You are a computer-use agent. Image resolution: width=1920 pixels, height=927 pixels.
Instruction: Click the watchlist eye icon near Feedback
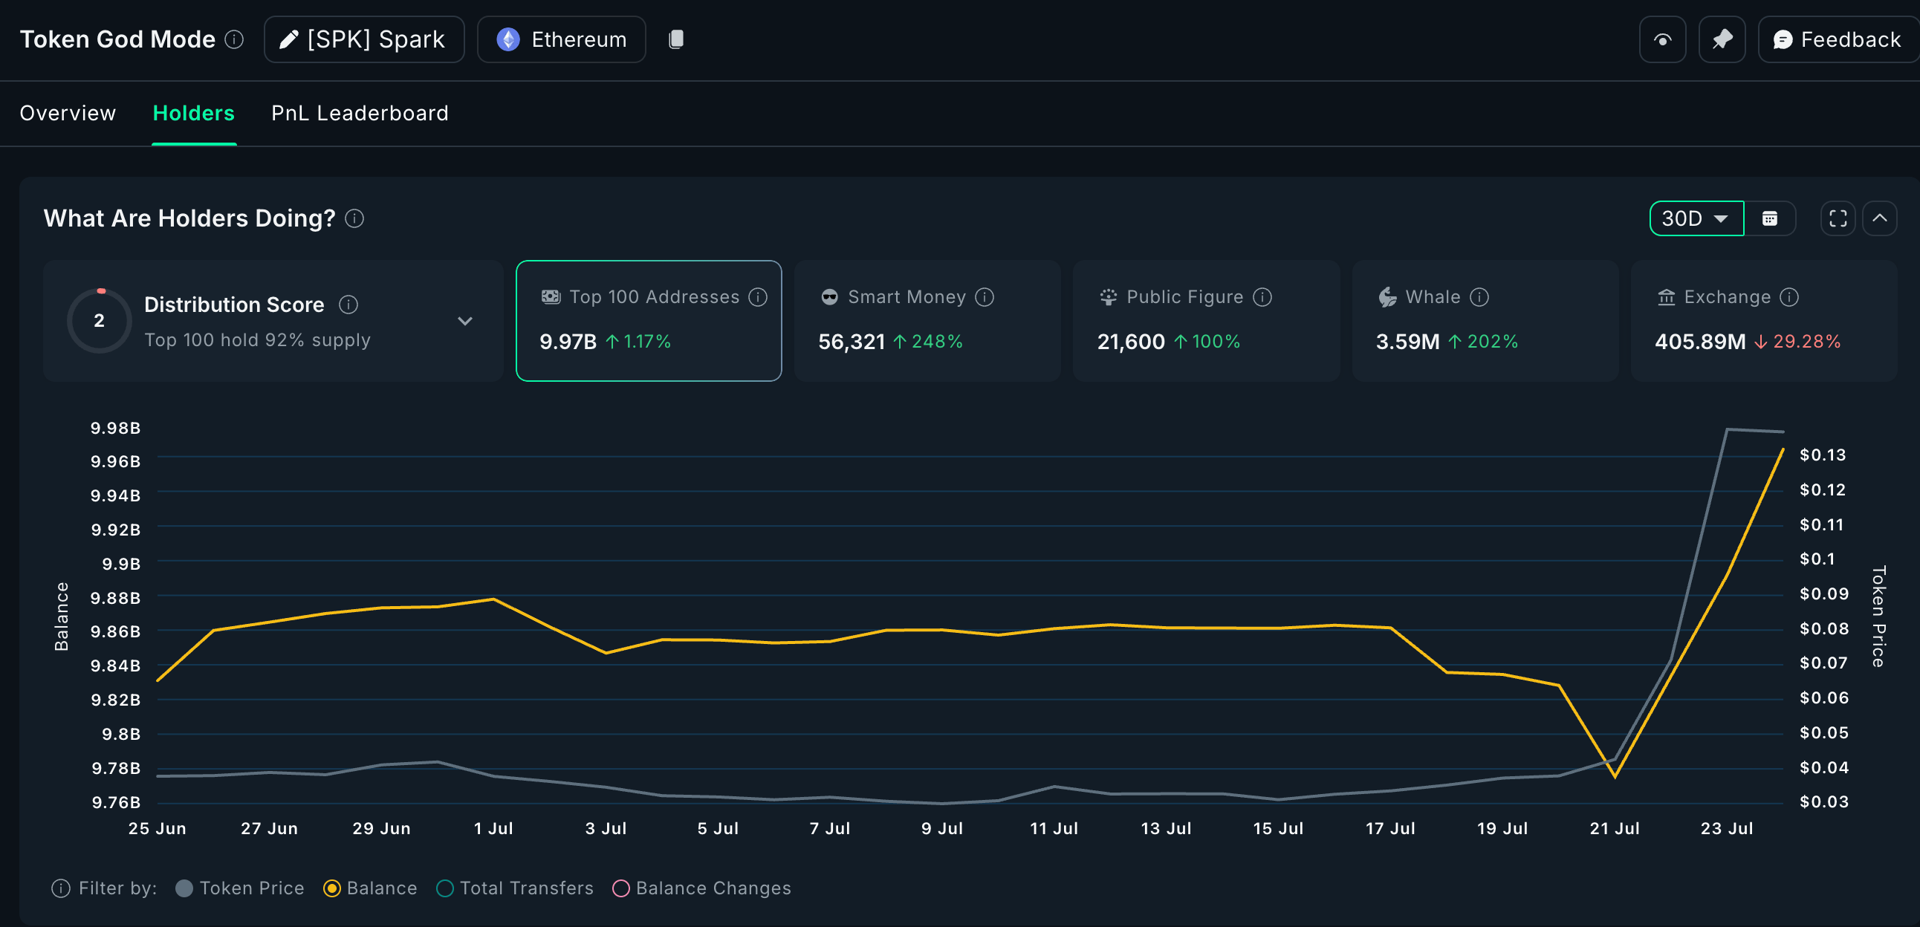point(1662,39)
